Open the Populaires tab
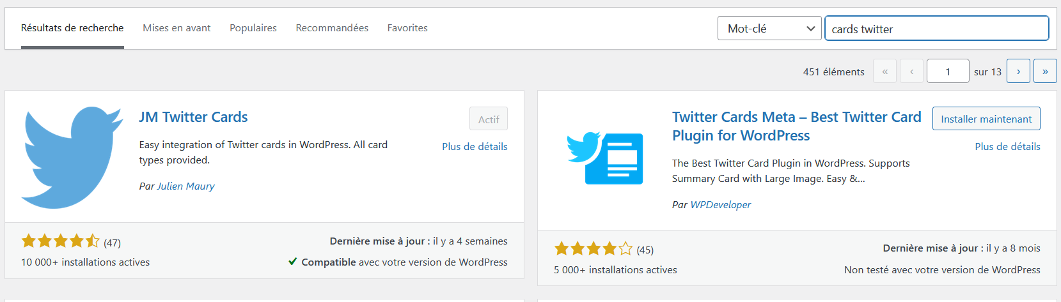This screenshot has width=1061, height=302. [253, 28]
